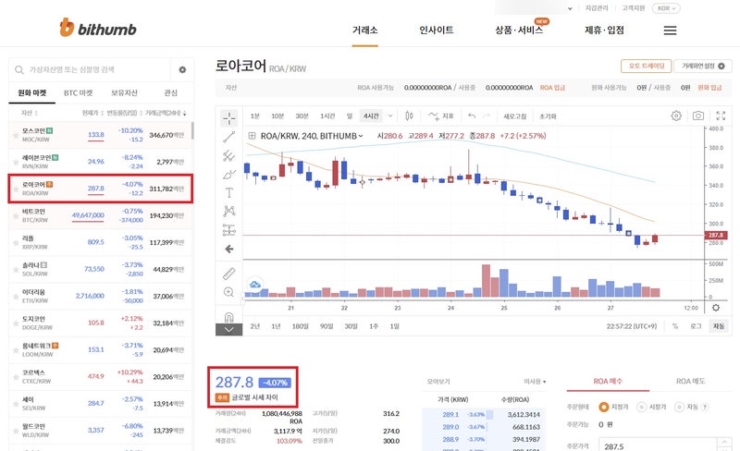Select the 자동 order type radio
The image size is (740, 451).
pyautogui.click(x=679, y=407)
